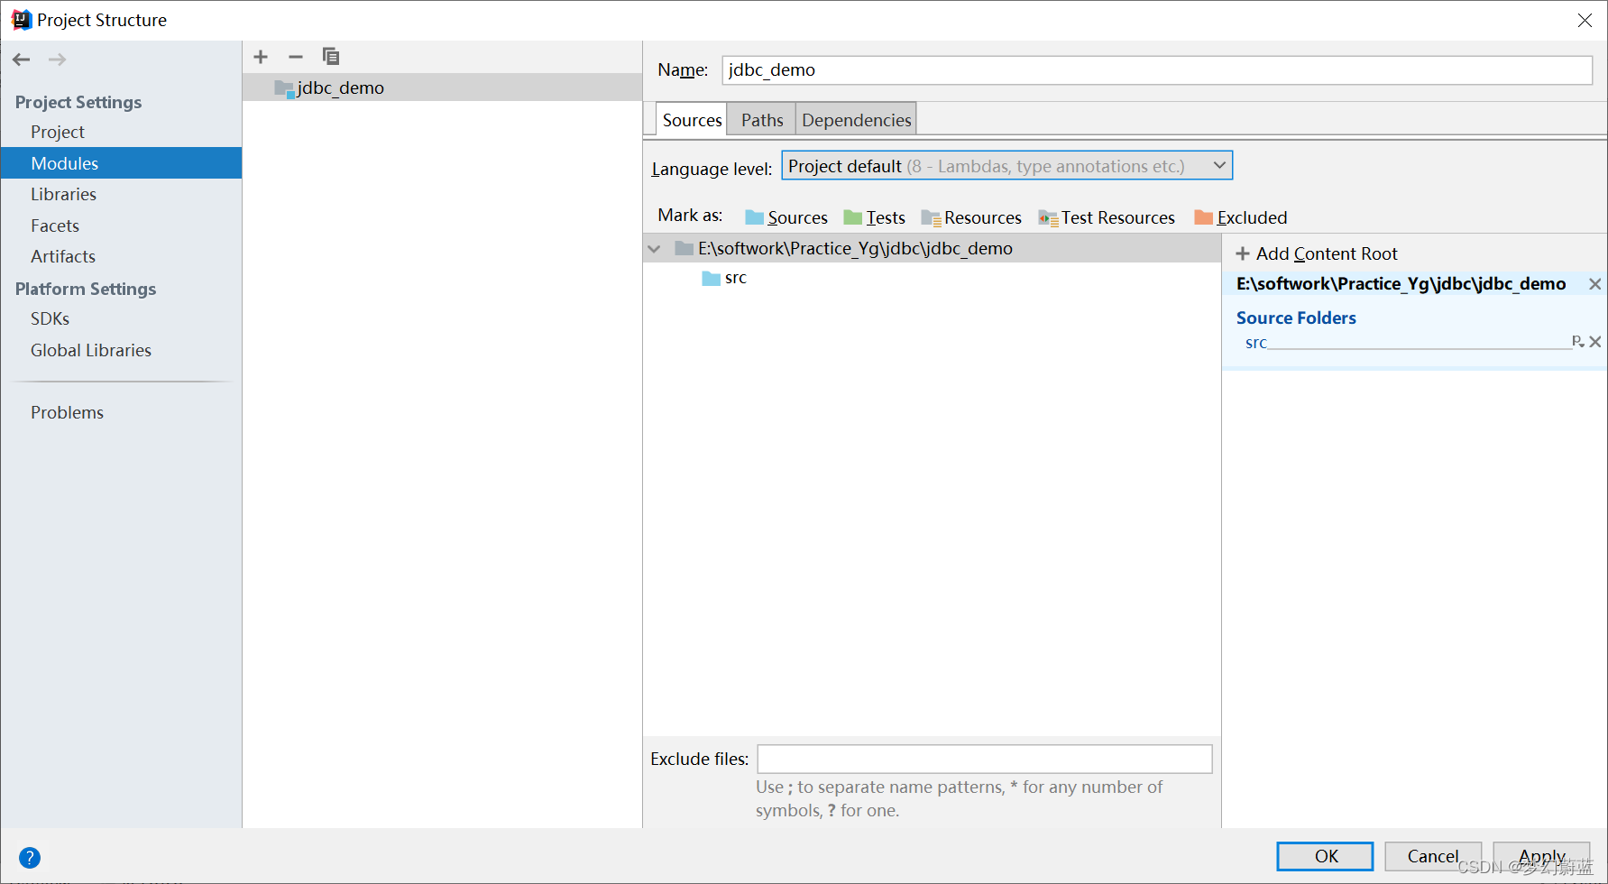Switch to the Dependencies tab
Viewport: 1608px width, 884px height.
[x=856, y=120]
